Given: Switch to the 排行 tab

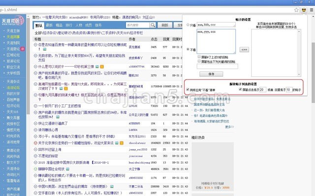Looking at the screenshot, I should point(69,25).
